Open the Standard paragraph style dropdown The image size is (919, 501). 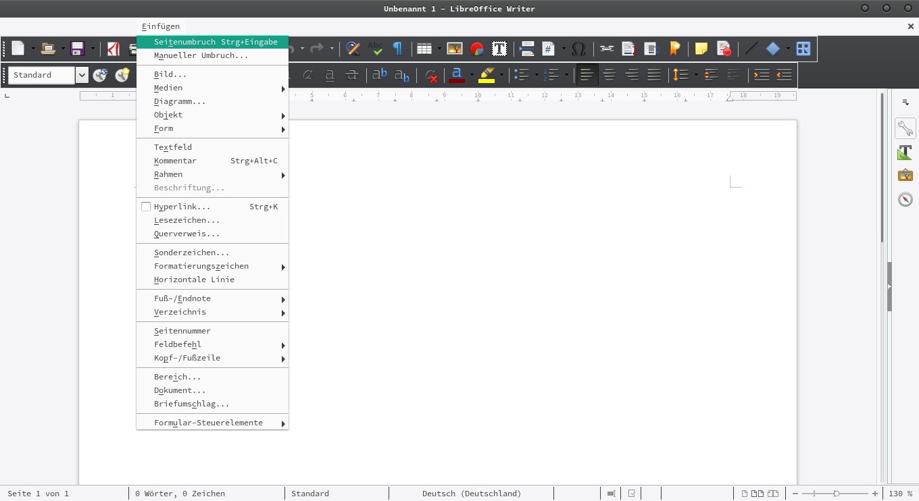pos(82,75)
